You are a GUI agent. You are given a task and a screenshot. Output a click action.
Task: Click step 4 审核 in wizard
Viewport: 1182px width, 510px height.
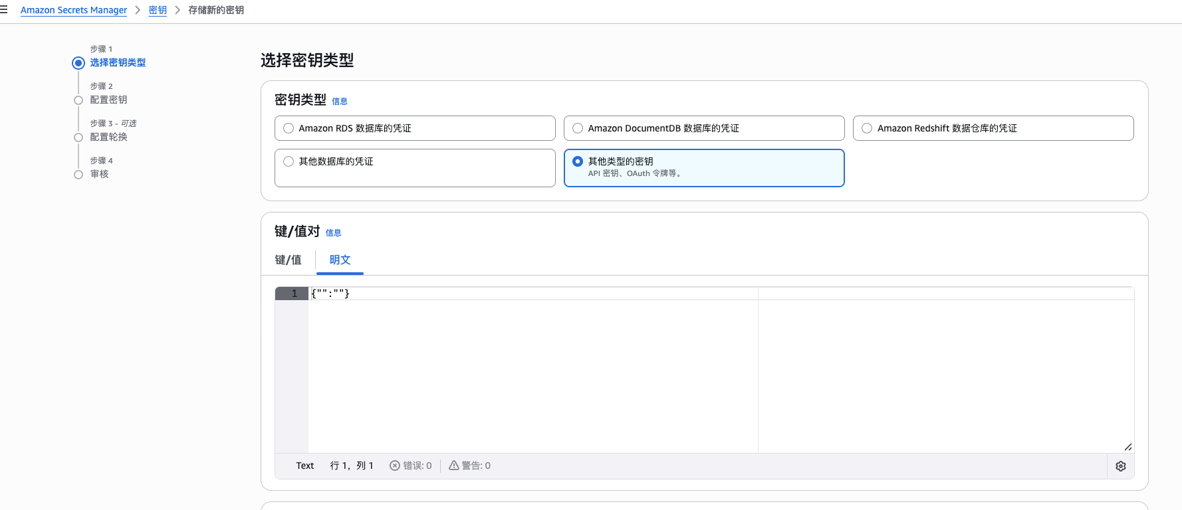click(x=99, y=174)
